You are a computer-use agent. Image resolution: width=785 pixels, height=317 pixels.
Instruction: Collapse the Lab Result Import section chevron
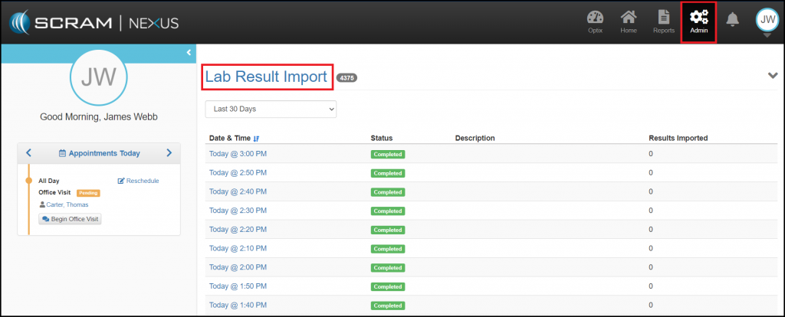773,75
